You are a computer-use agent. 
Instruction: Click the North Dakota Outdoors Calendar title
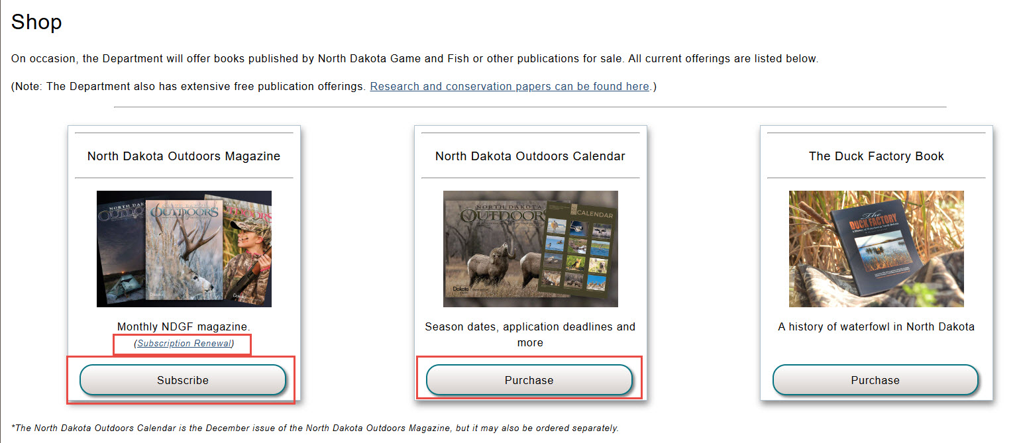click(530, 156)
